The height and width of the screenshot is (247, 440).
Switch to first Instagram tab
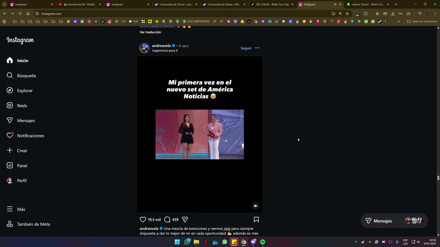pyautogui.click(x=32, y=4)
